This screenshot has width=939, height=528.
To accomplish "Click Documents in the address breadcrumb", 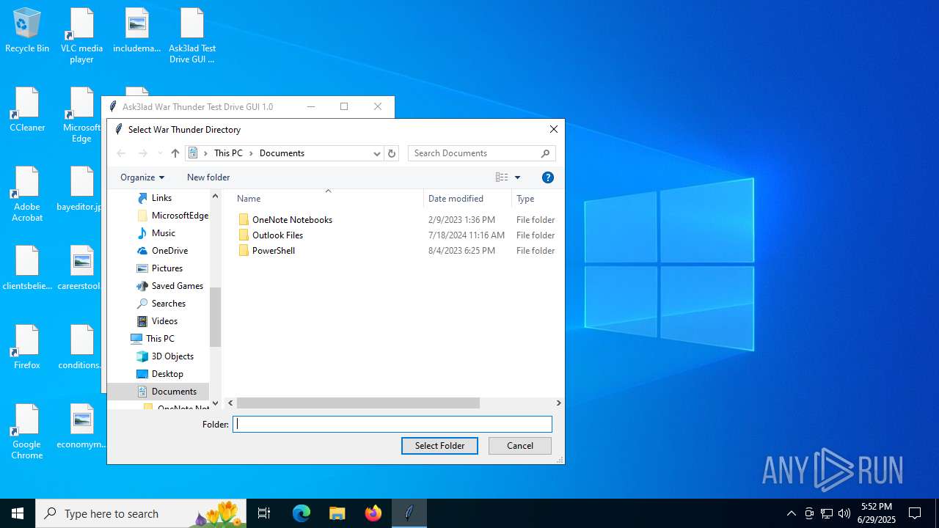I will coord(282,153).
